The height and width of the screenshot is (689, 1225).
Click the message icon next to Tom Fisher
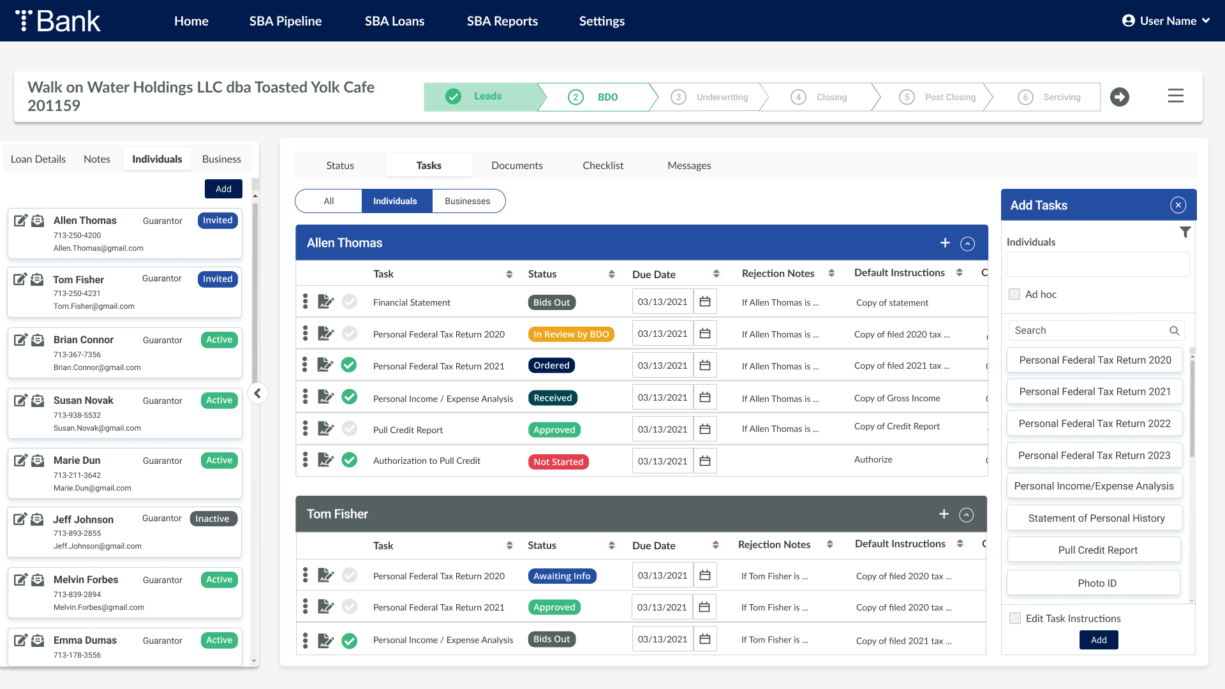38,279
